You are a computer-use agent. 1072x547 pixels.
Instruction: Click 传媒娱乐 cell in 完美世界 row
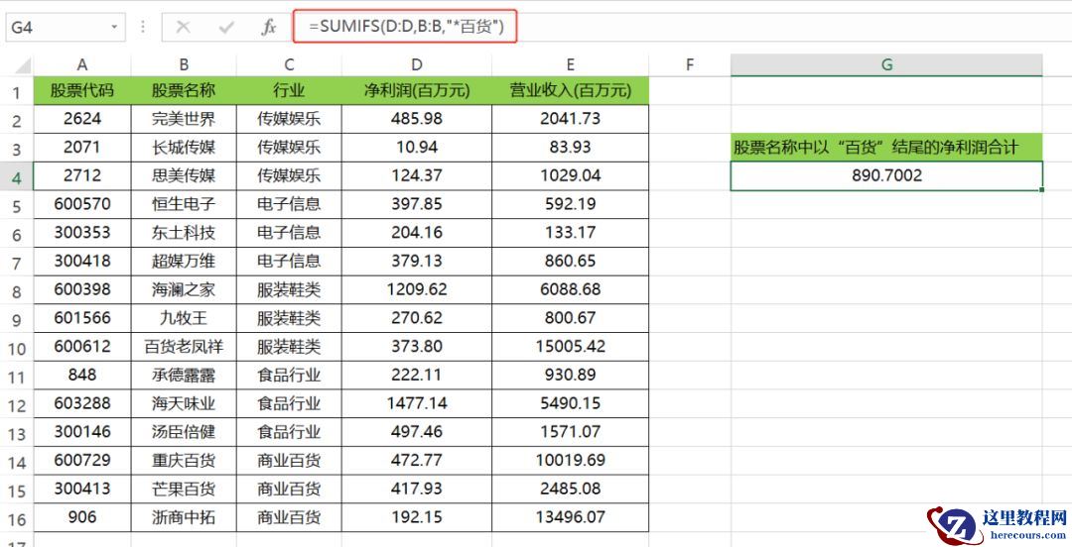289,119
